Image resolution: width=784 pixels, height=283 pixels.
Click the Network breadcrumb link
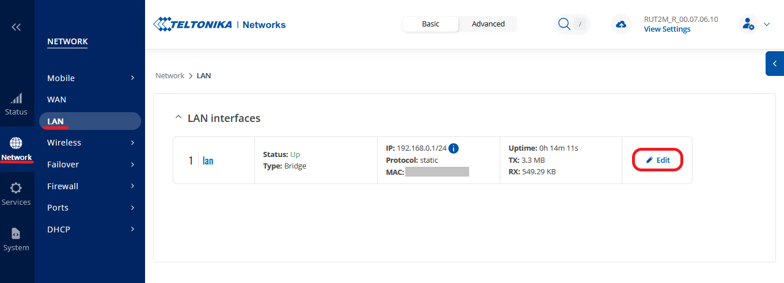[x=170, y=76]
